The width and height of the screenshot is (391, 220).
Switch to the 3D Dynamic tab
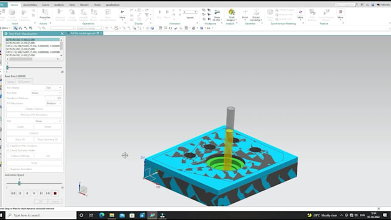[x=24, y=82]
